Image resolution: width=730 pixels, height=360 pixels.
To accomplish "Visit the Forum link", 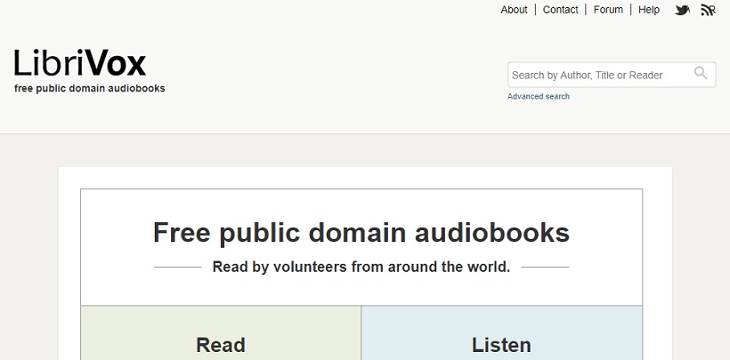I will click(x=608, y=10).
